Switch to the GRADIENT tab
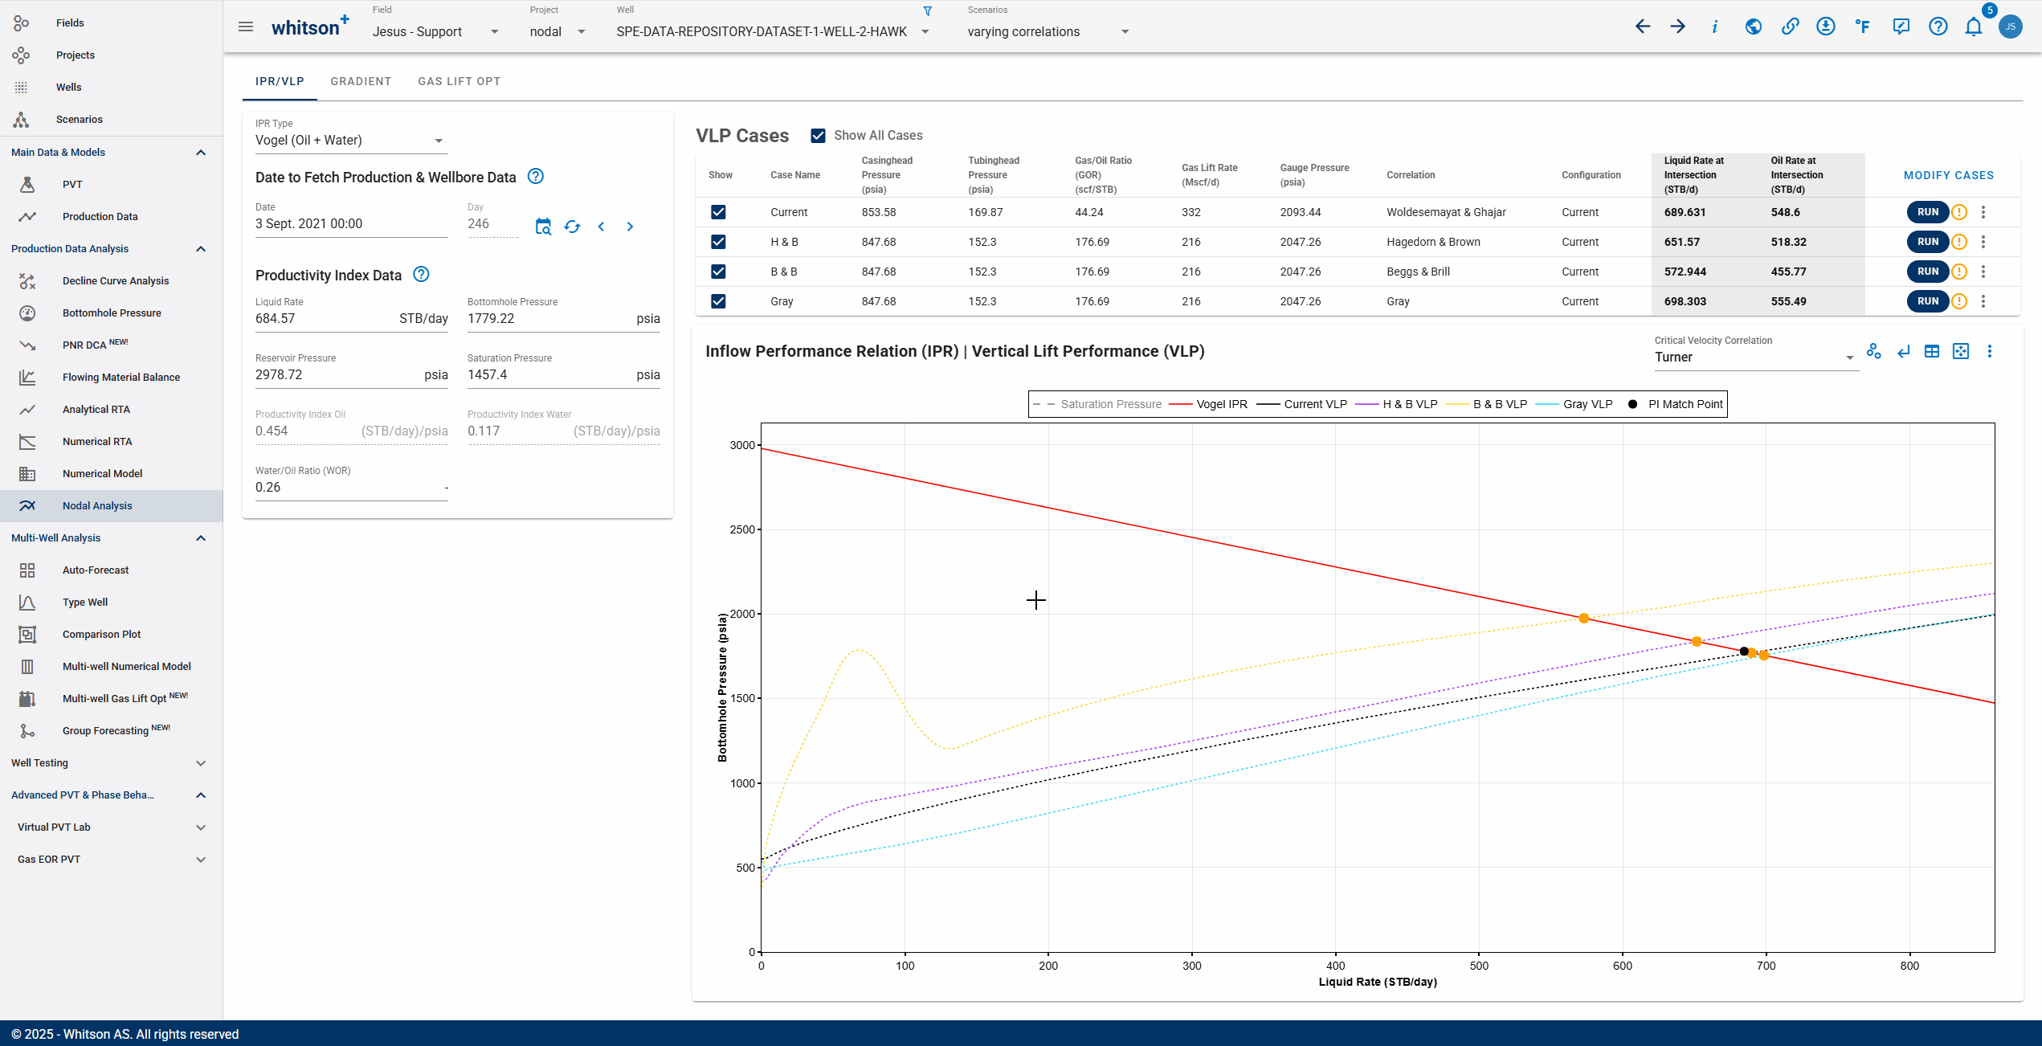The width and height of the screenshot is (2042, 1046). 361,81
